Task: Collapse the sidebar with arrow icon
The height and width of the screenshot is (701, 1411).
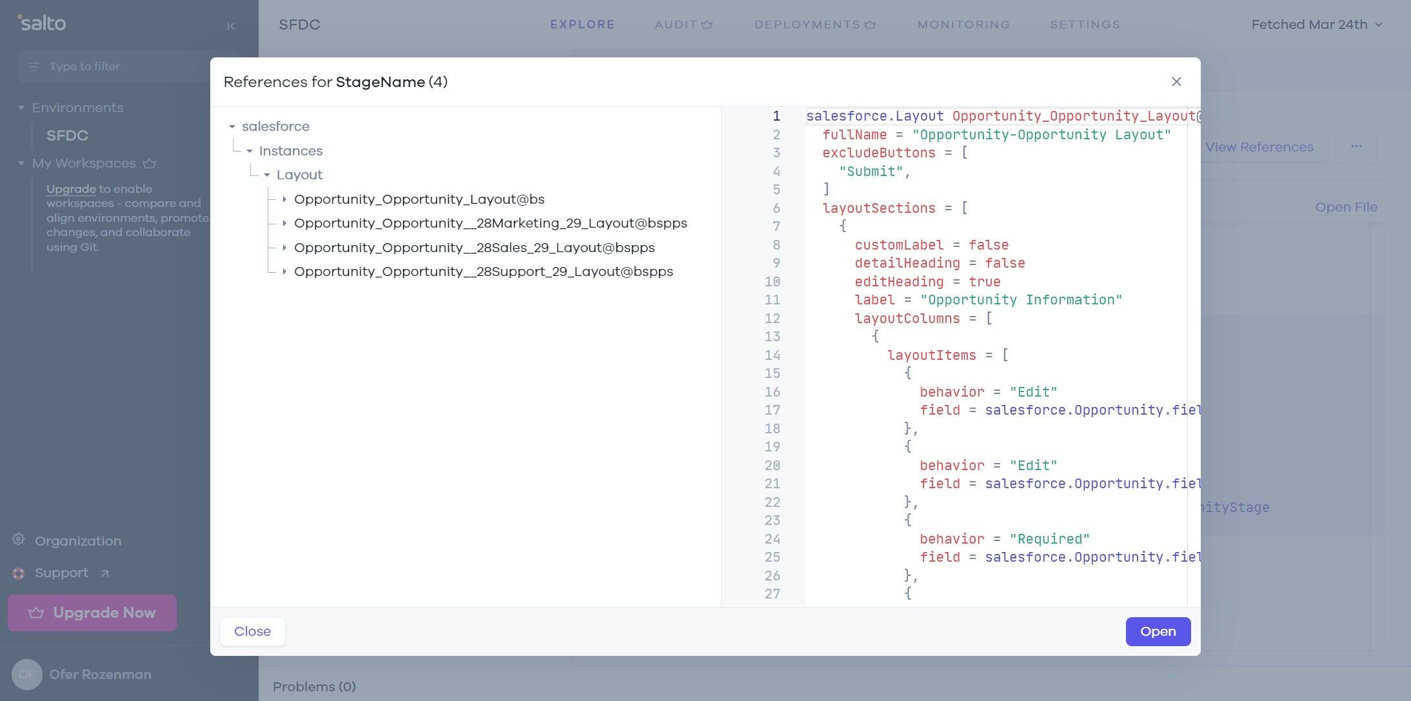Action: click(231, 26)
